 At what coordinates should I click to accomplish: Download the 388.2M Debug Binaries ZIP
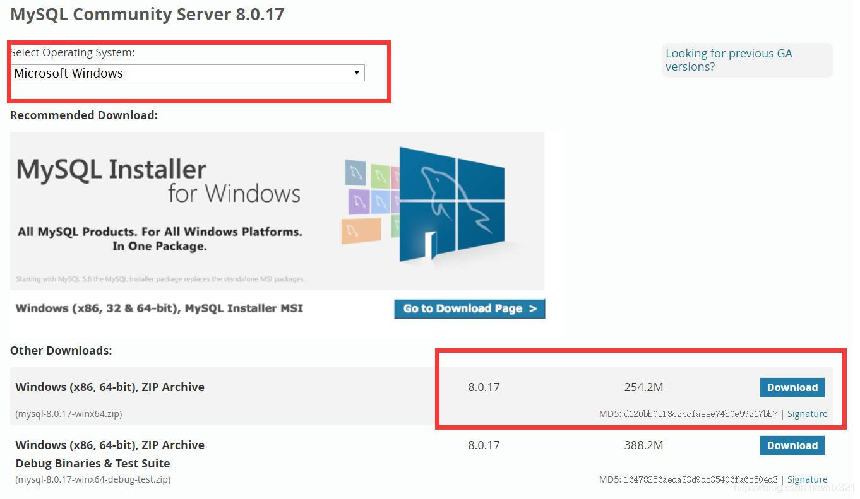click(792, 445)
